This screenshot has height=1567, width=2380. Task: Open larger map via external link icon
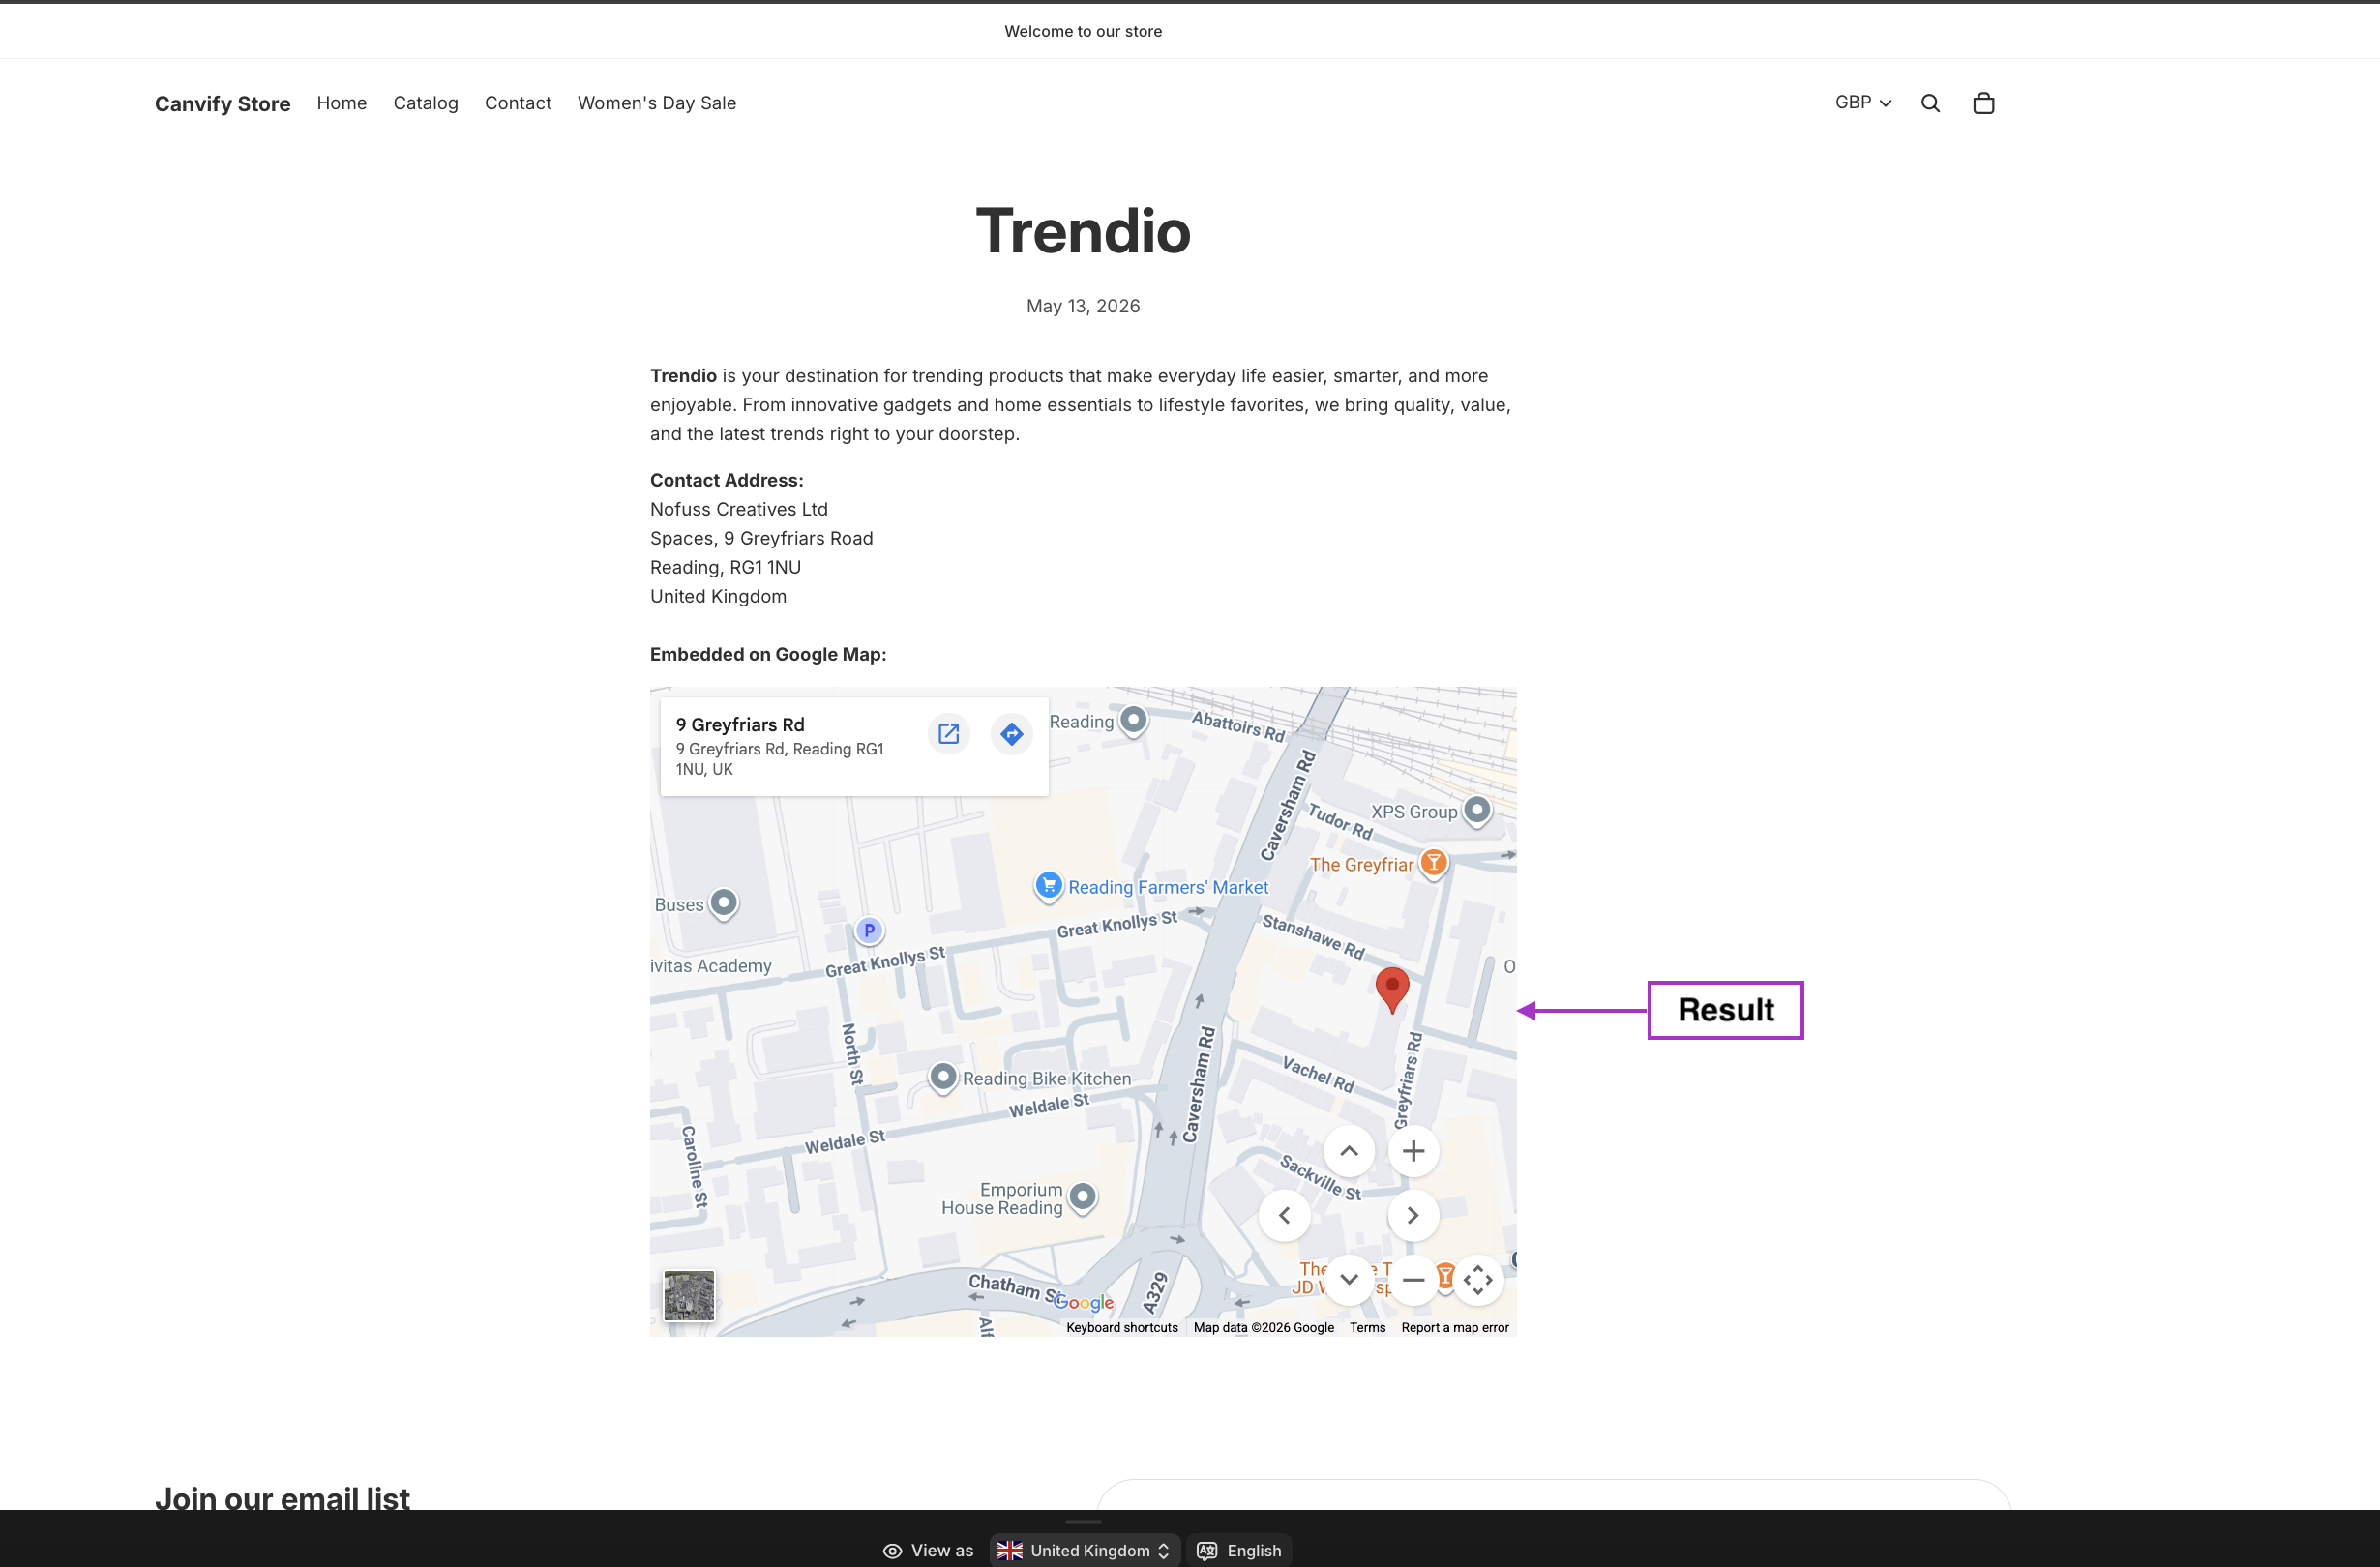point(949,734)
